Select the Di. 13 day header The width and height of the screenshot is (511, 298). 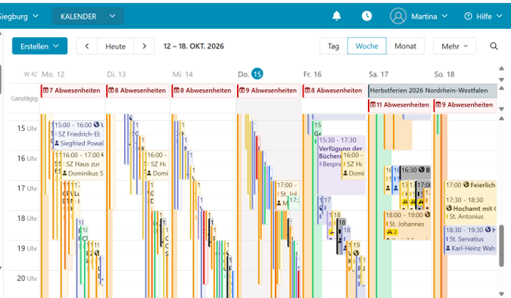117,74
